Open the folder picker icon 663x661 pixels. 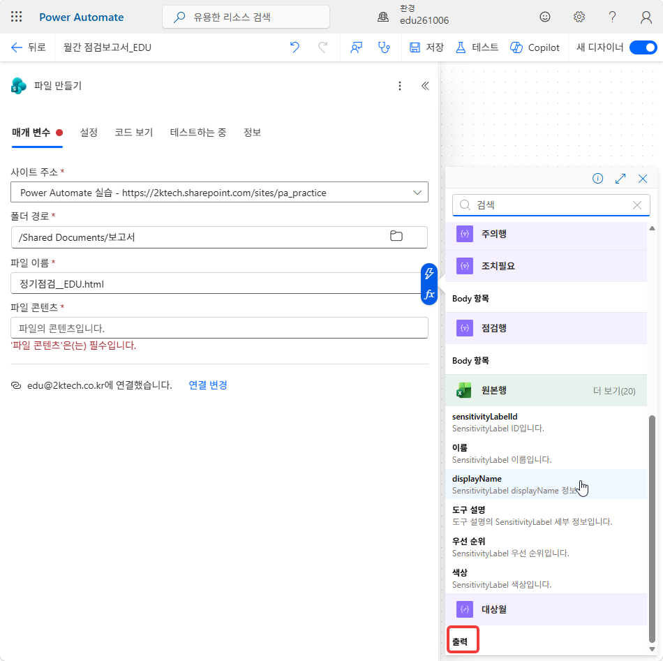point(396,236)
